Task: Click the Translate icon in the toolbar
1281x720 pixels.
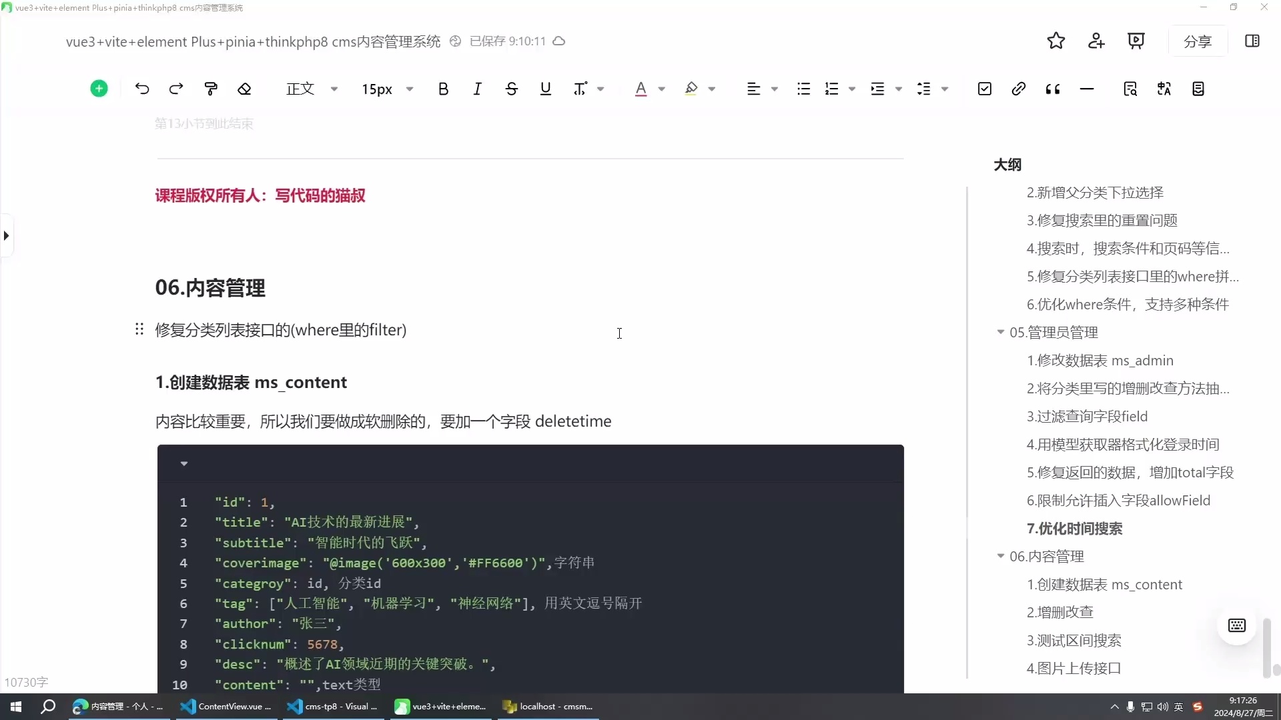Action: coord(1164,89)
